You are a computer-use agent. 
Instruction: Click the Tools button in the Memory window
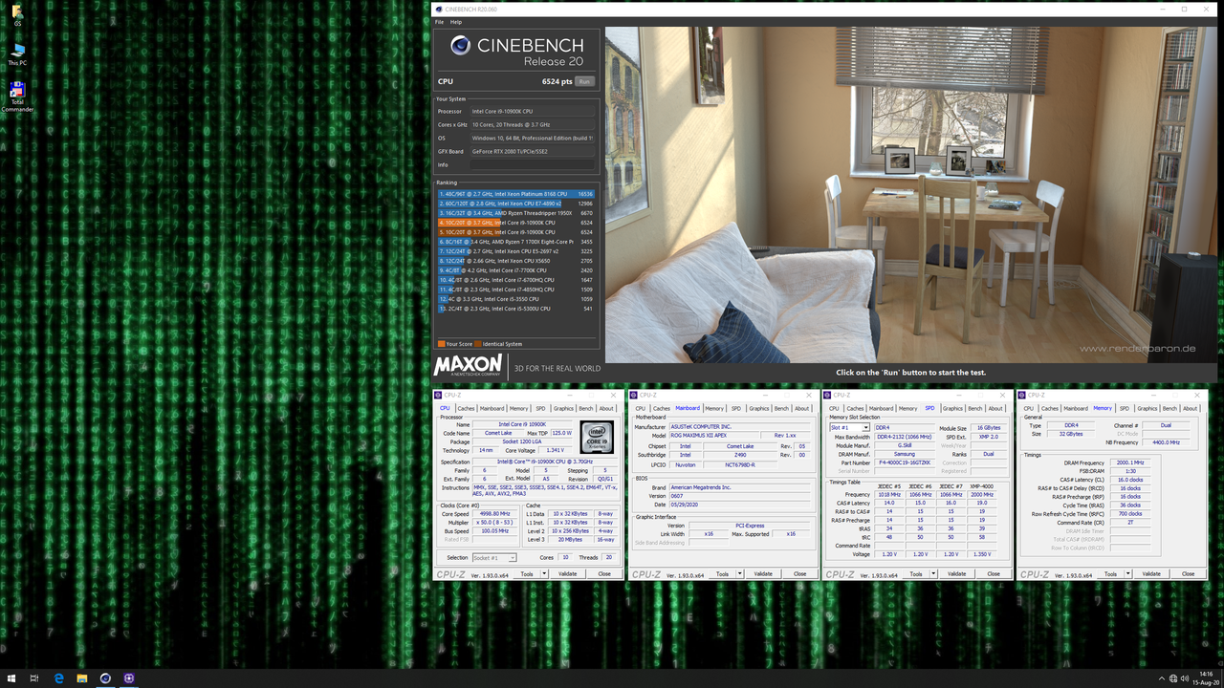1111,574
